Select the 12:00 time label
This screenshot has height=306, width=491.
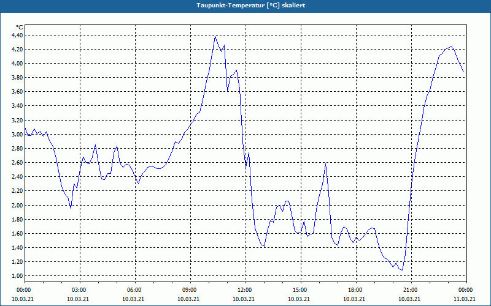(x=245, y=290)
